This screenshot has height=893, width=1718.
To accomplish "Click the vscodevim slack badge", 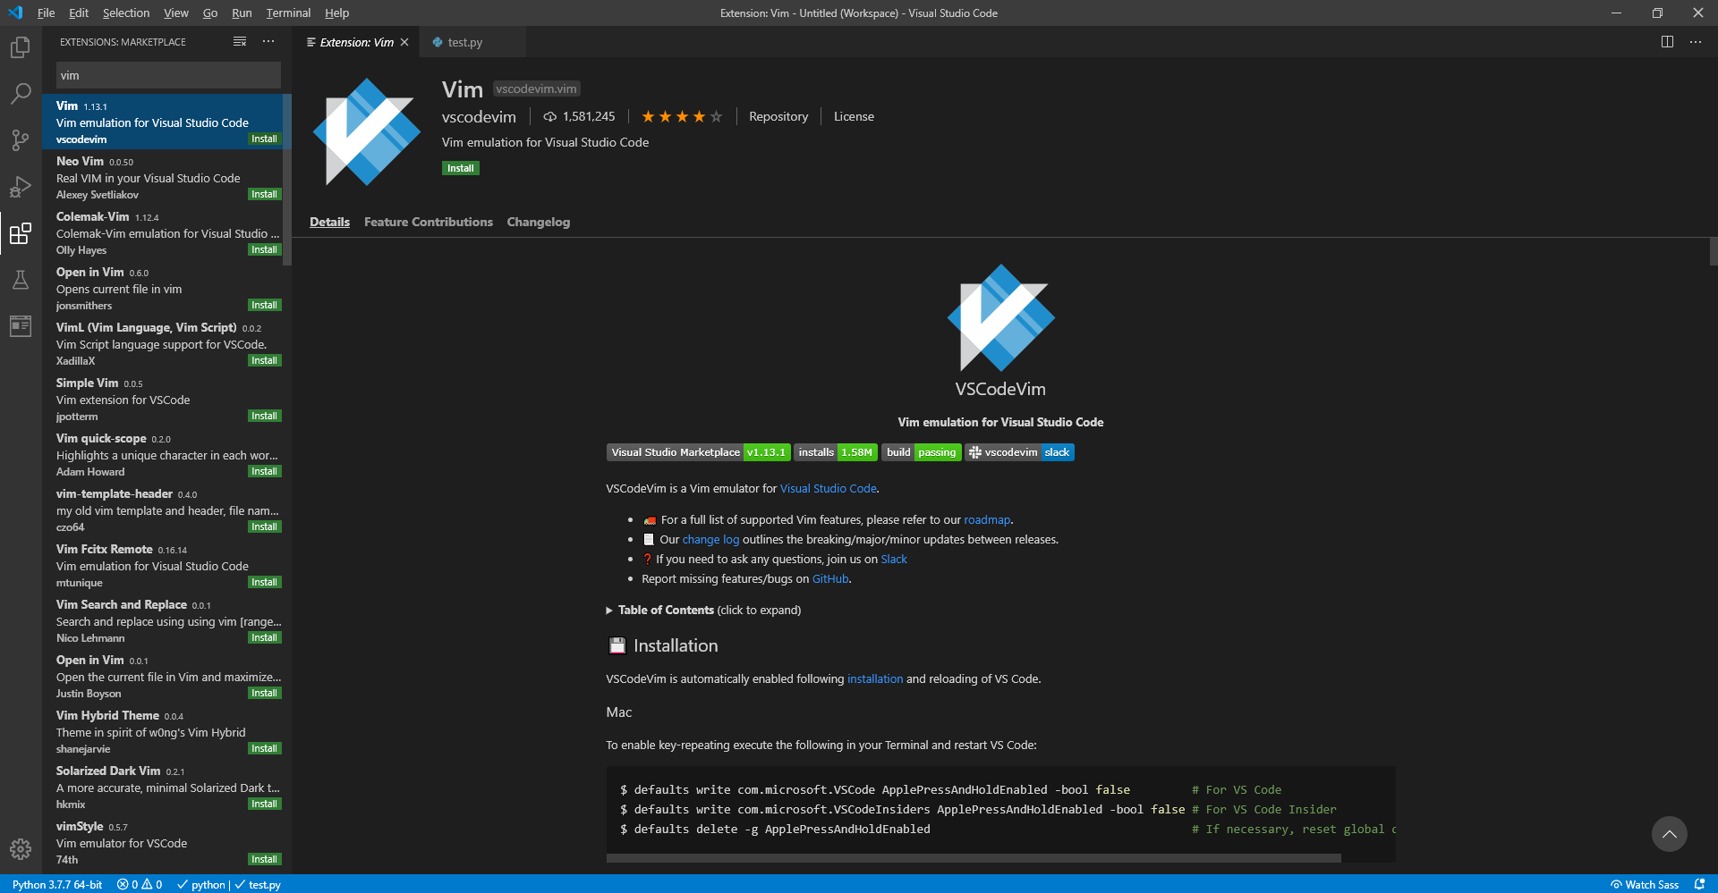I will [1019, 452].
